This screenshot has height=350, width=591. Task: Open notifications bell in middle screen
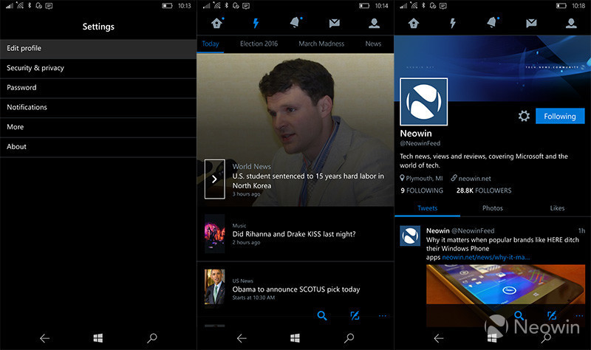[295, 23]
